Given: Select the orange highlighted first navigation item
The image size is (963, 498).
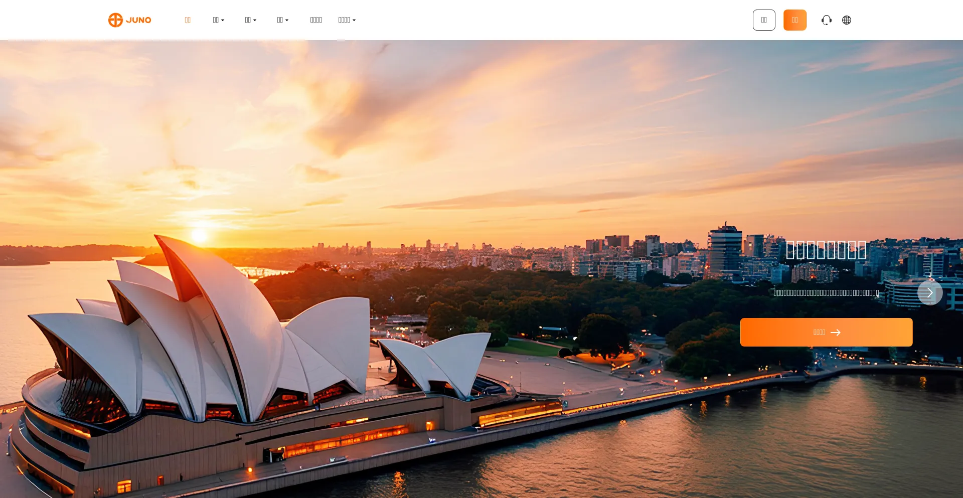Looking at the screenshot, I should pyautogui.click(x=188, y=20).
